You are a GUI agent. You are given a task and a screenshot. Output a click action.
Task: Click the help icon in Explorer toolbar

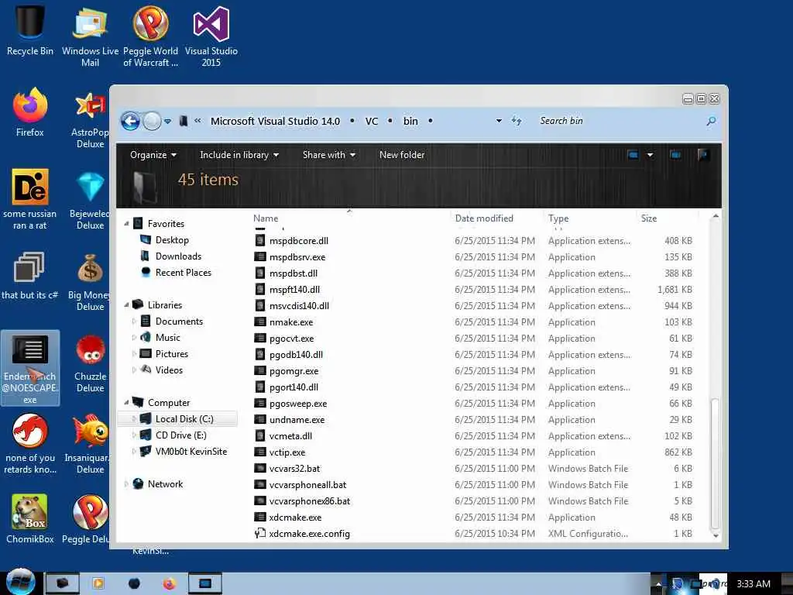coord(702,154)
